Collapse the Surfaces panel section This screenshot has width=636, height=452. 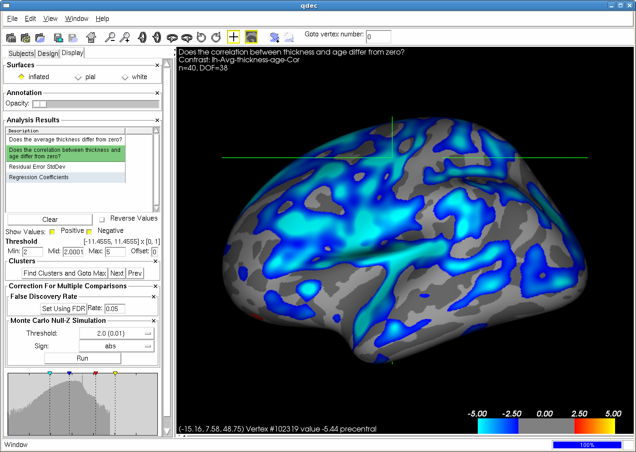pyautogui.click(x=157, y=65)
